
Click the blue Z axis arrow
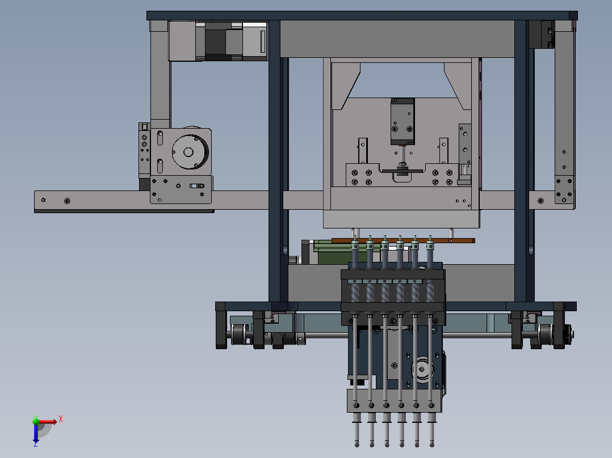click(x=36, y=441)
